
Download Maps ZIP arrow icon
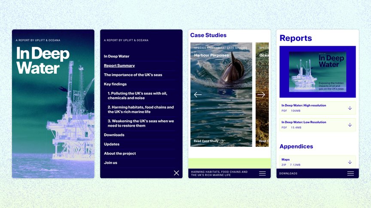click(x=350, y=162)
